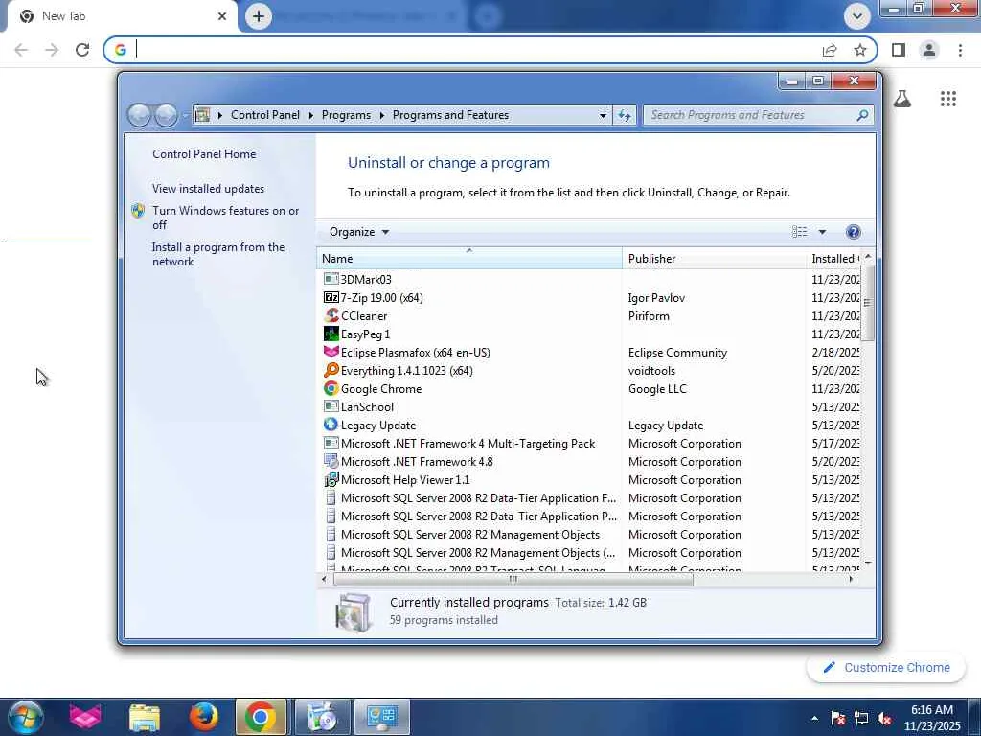Open the Chrome three-dot menu

(960, 50)
